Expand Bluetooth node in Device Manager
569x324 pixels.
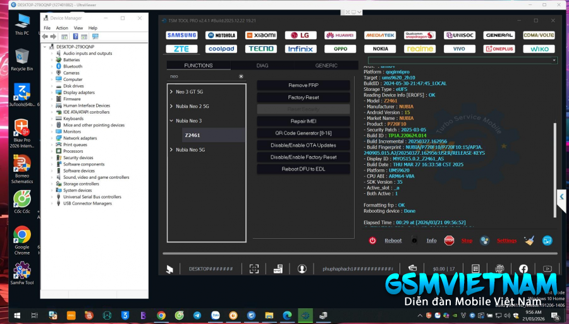(x=52, y=66)
